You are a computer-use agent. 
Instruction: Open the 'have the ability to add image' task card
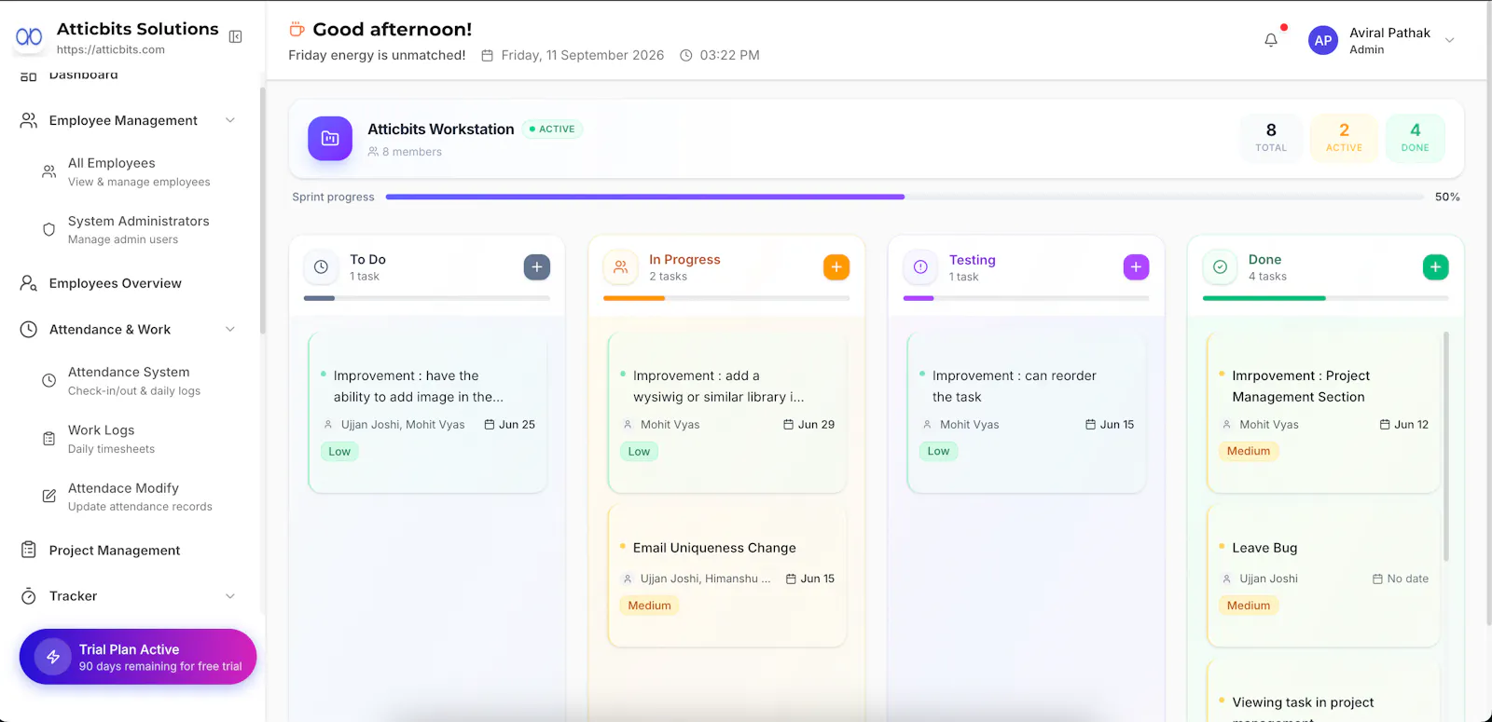428,413
